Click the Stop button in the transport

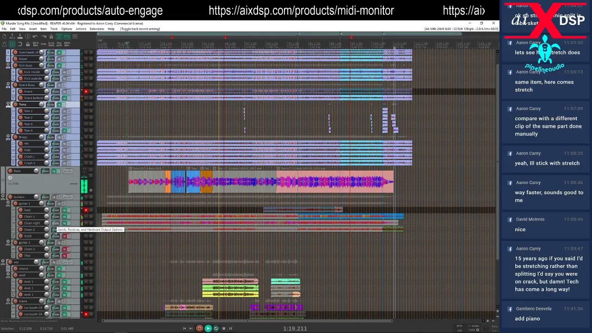[x=223, y=328]
